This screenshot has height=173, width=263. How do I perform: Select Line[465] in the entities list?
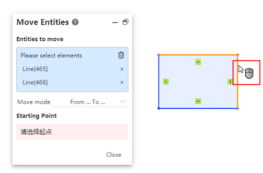[35, 69]
